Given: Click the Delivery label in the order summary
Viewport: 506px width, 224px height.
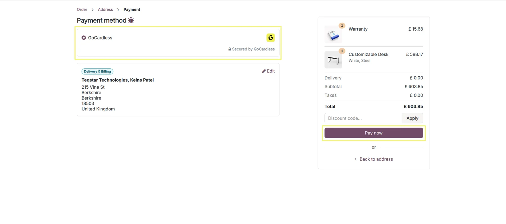Looking at the screenshot, I should (x=333, y=78).
